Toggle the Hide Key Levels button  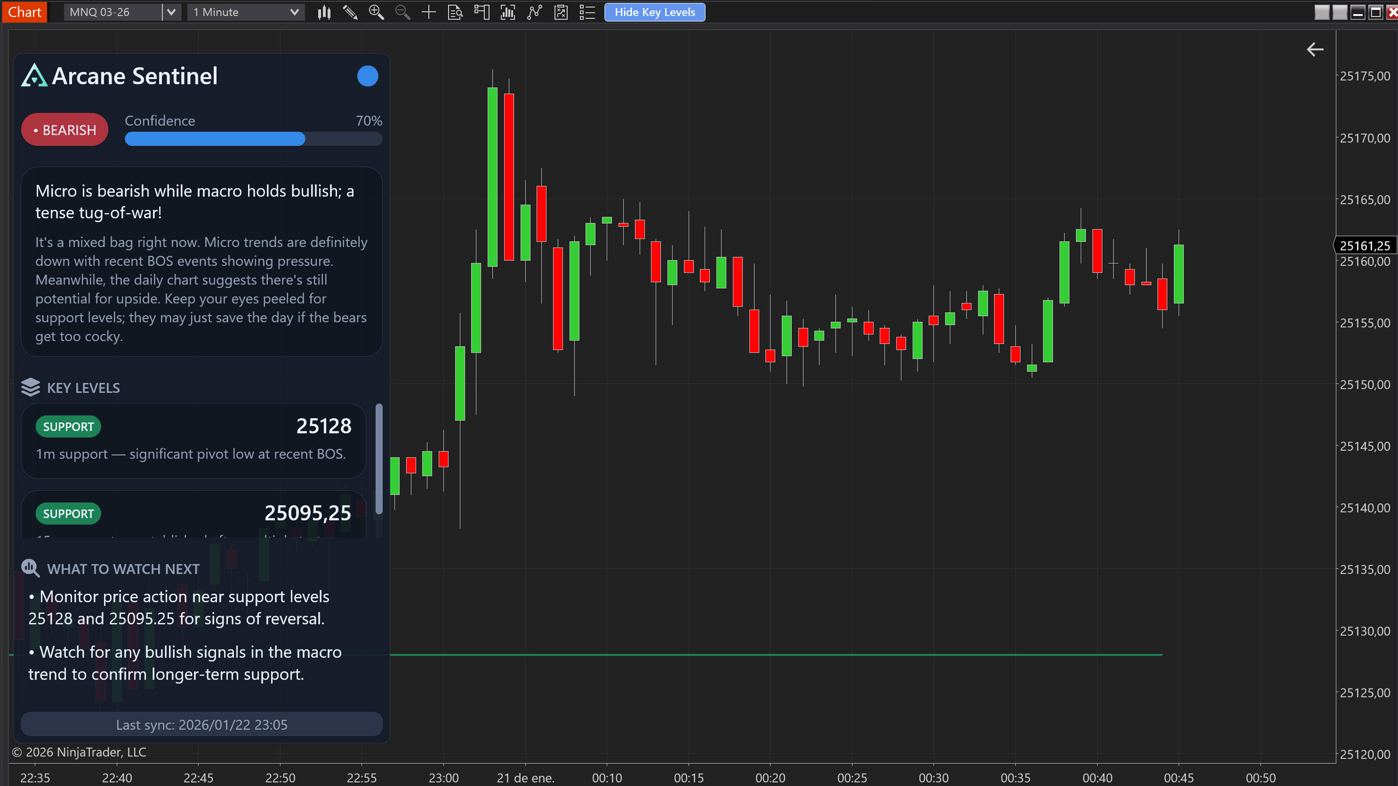[x=654, y=12]
